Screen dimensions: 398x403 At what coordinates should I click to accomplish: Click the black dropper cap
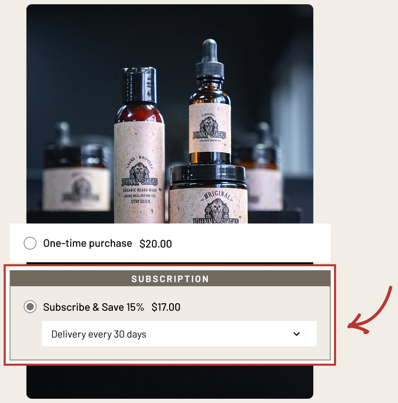pyautogui.click(x=209, y=59)
